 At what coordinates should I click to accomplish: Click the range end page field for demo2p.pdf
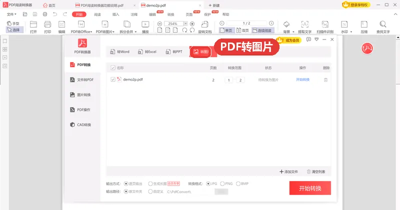click(240, 80)
